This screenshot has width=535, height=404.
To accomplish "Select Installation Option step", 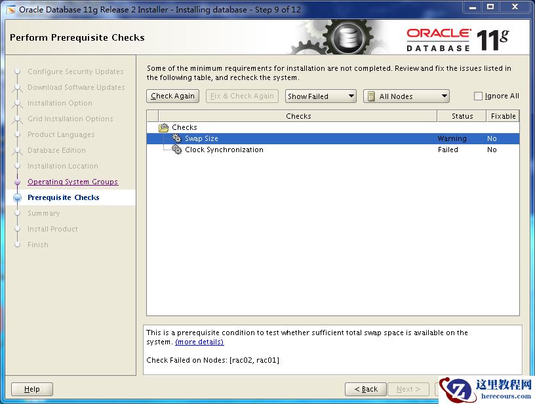I will point(60,103).
